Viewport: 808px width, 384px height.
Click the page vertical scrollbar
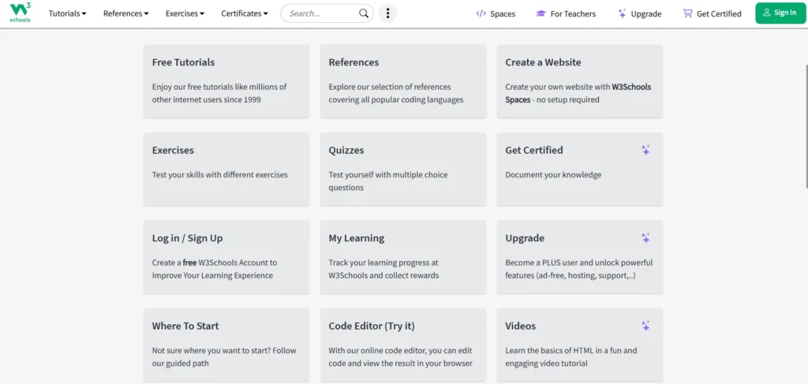tap(804, 118)
